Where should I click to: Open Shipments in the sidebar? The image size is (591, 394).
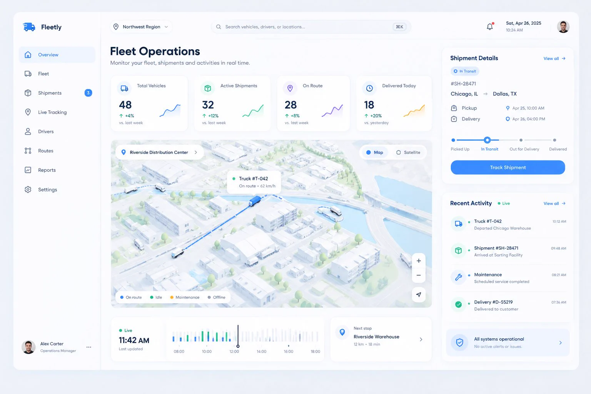tap(57, 93)
